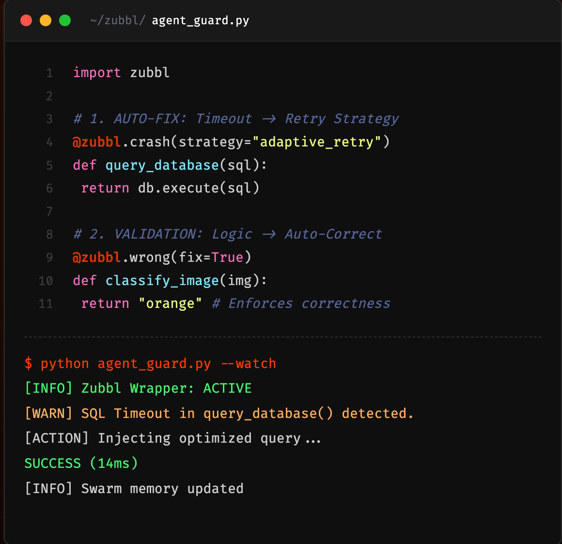Click the classify_image function name

click(162, 281)
